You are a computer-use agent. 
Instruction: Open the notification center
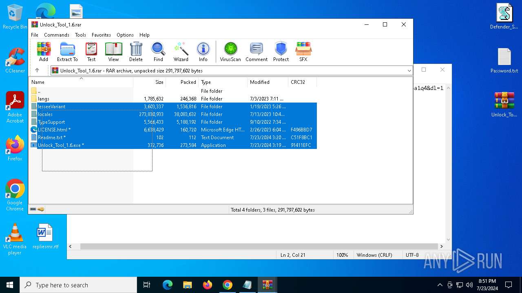pyautogui.click(x=509, y=285)
